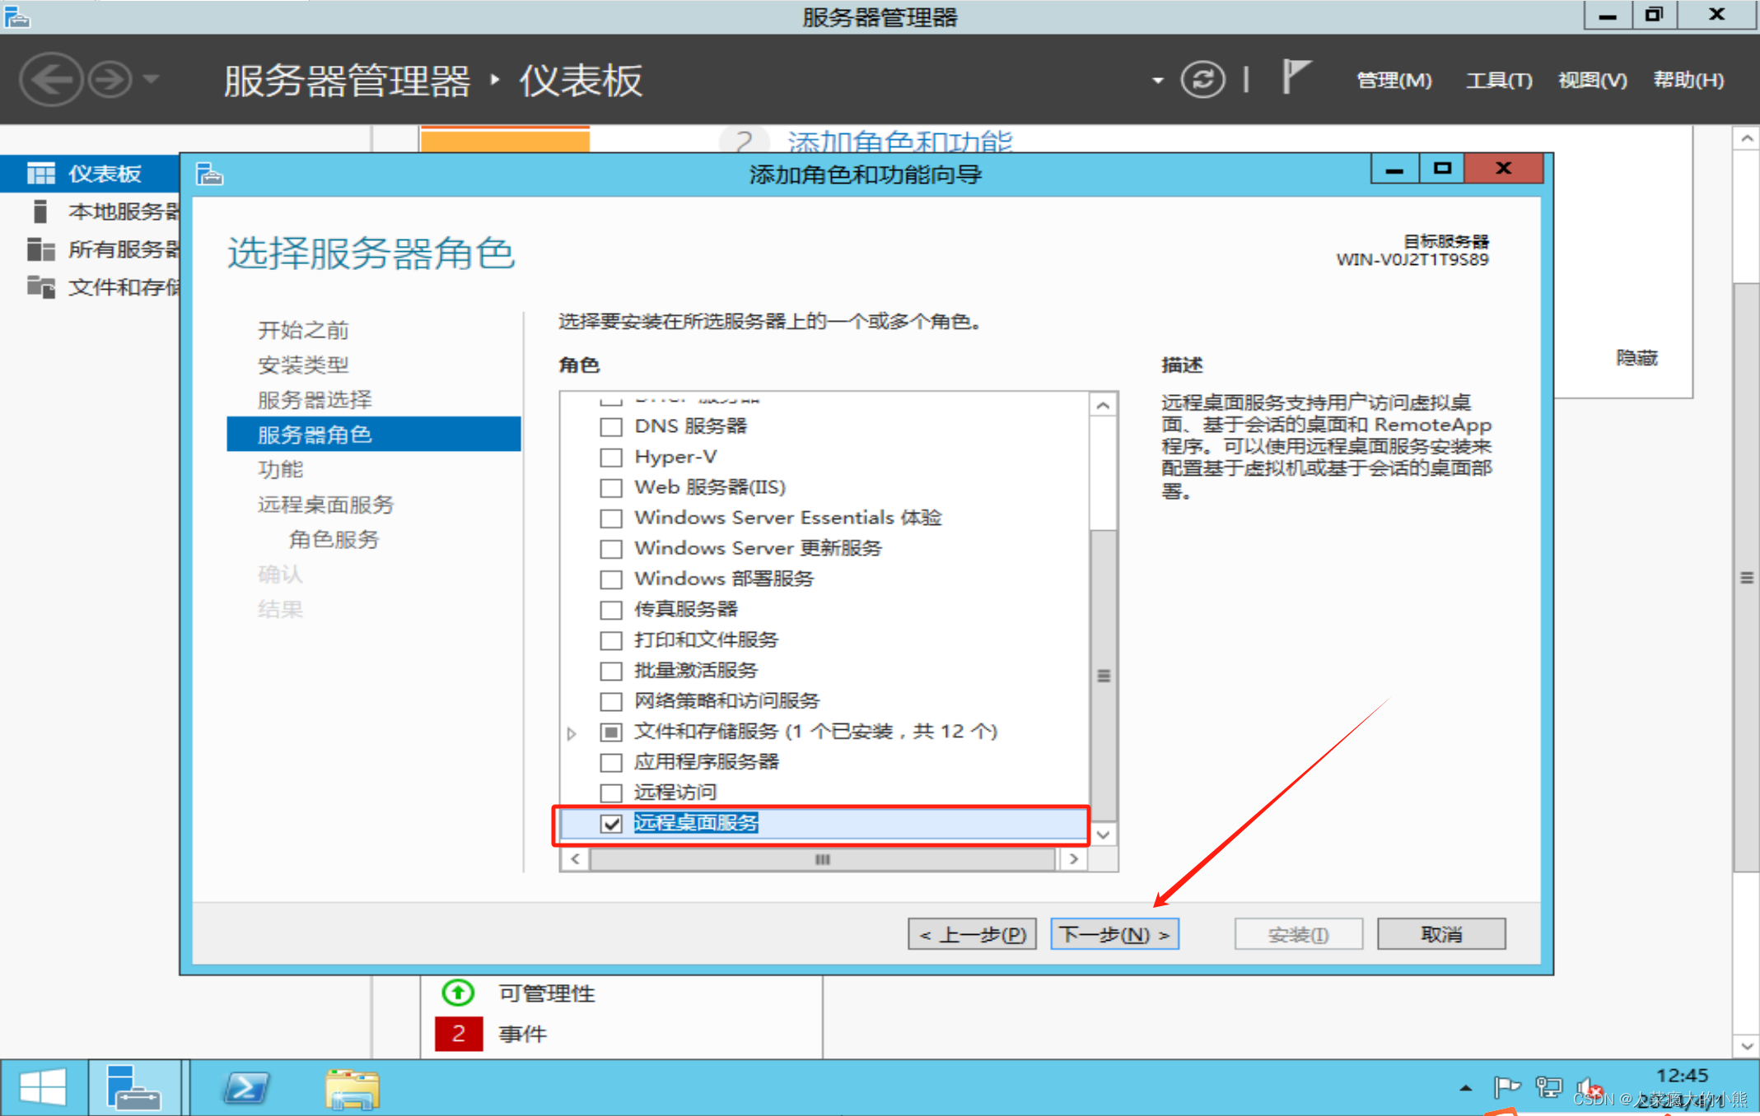Check the 网络策略和访问服务 checkbox
This screenshot has width=1760, height=1116.
611,700
